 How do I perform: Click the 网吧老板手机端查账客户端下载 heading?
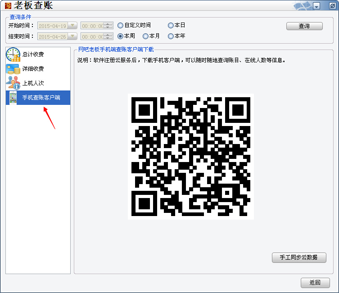point(116,50)
